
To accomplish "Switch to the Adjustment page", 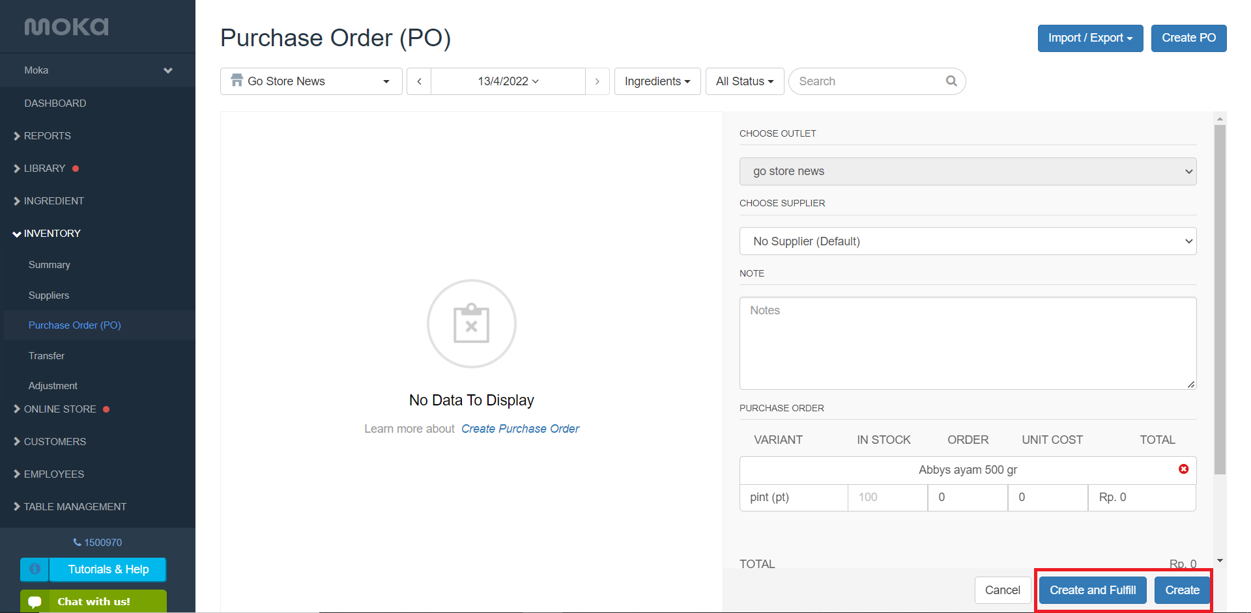I will 52,385.
